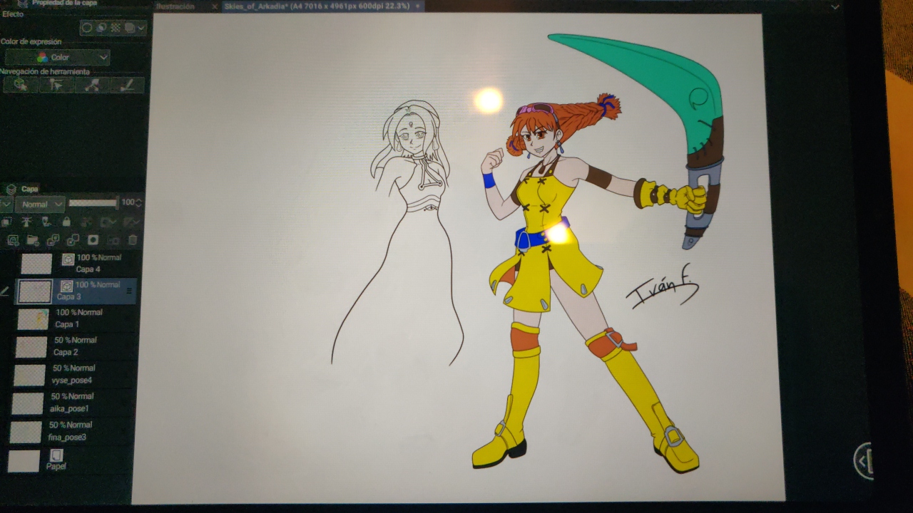Click the paper icon on Papel layer

(56, 455)
